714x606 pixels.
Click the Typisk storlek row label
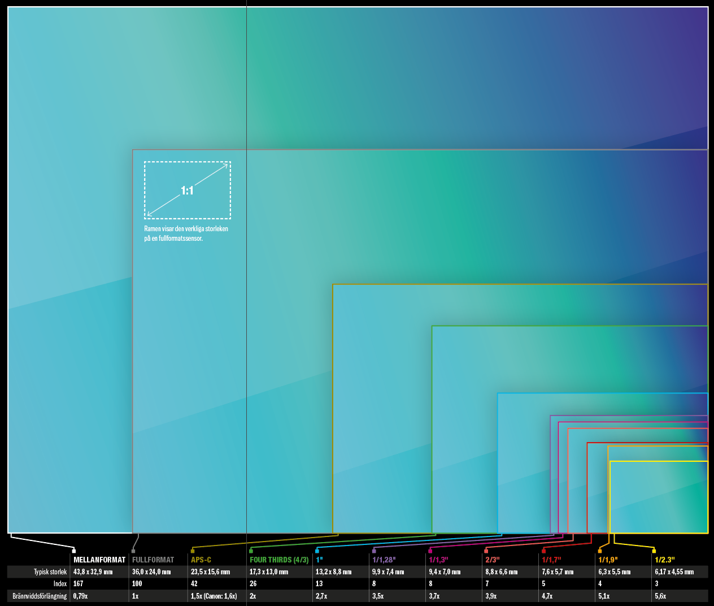50,572
